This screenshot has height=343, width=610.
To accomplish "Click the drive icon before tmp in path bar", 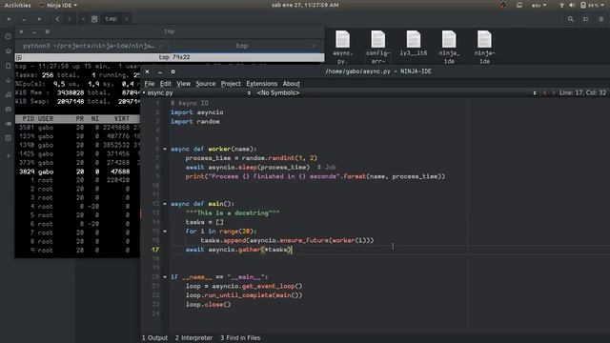I will point(94,19).
